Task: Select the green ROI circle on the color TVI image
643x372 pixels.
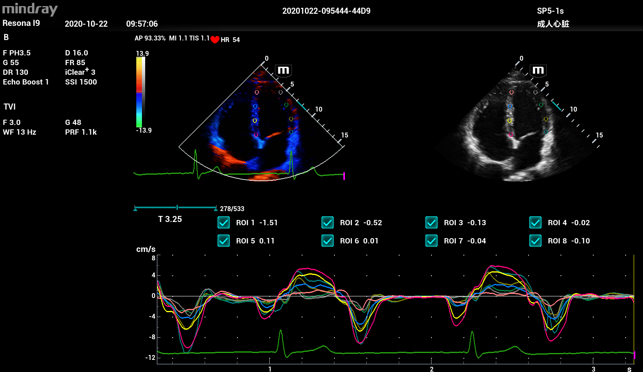Action: click(x=286, y=105)
